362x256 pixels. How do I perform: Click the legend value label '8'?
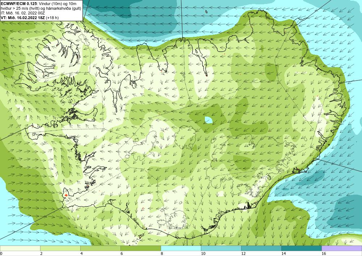(162, 254)
